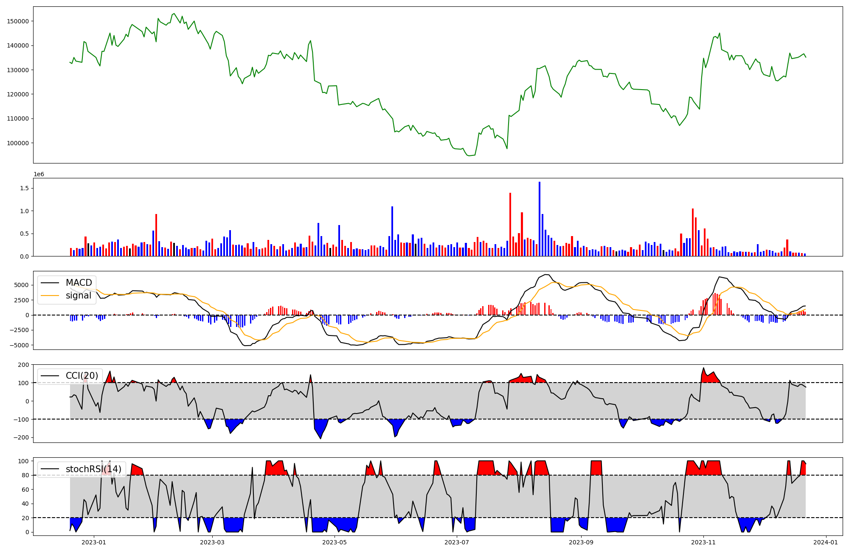Click the 1.5 volume axis tick label

coord(24,188)
